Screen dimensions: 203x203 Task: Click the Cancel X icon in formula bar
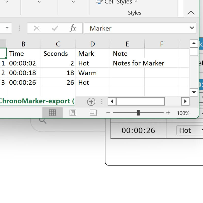tap(37, 28)
